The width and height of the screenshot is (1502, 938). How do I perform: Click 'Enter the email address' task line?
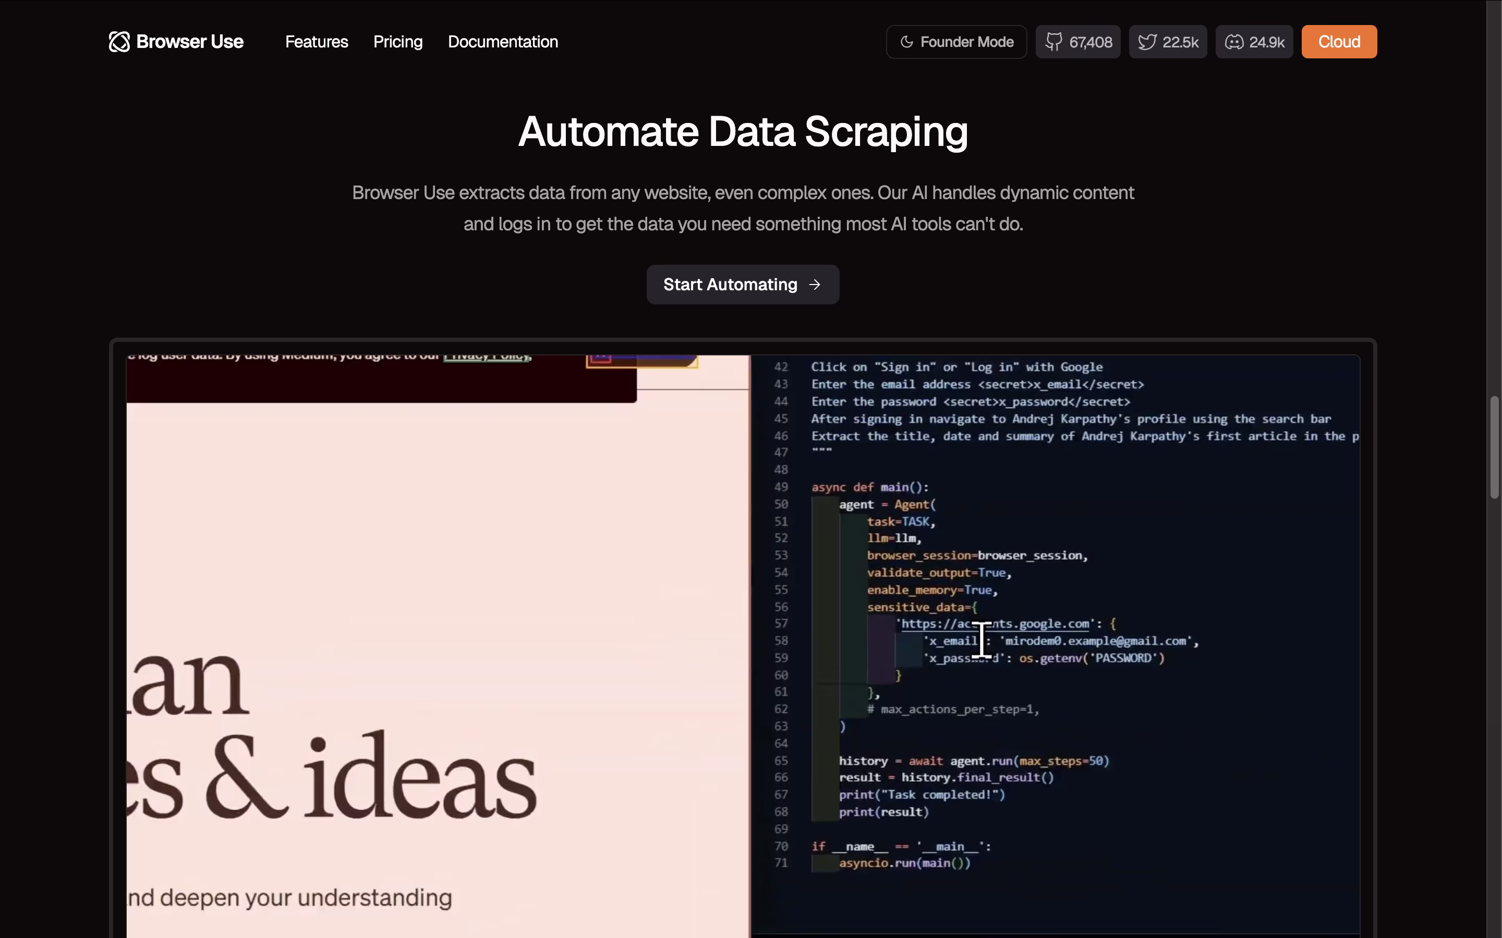pos(977,384)
